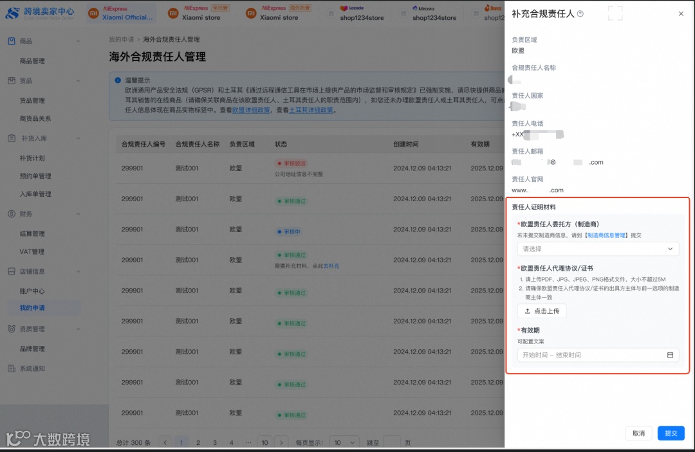Open 账户中心 in the sidebar
695x452 pixels.
point(32,291)
